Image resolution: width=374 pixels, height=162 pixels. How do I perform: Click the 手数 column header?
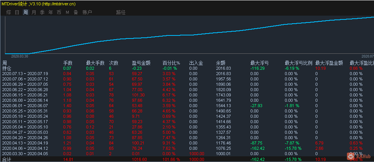pos(68,63)
